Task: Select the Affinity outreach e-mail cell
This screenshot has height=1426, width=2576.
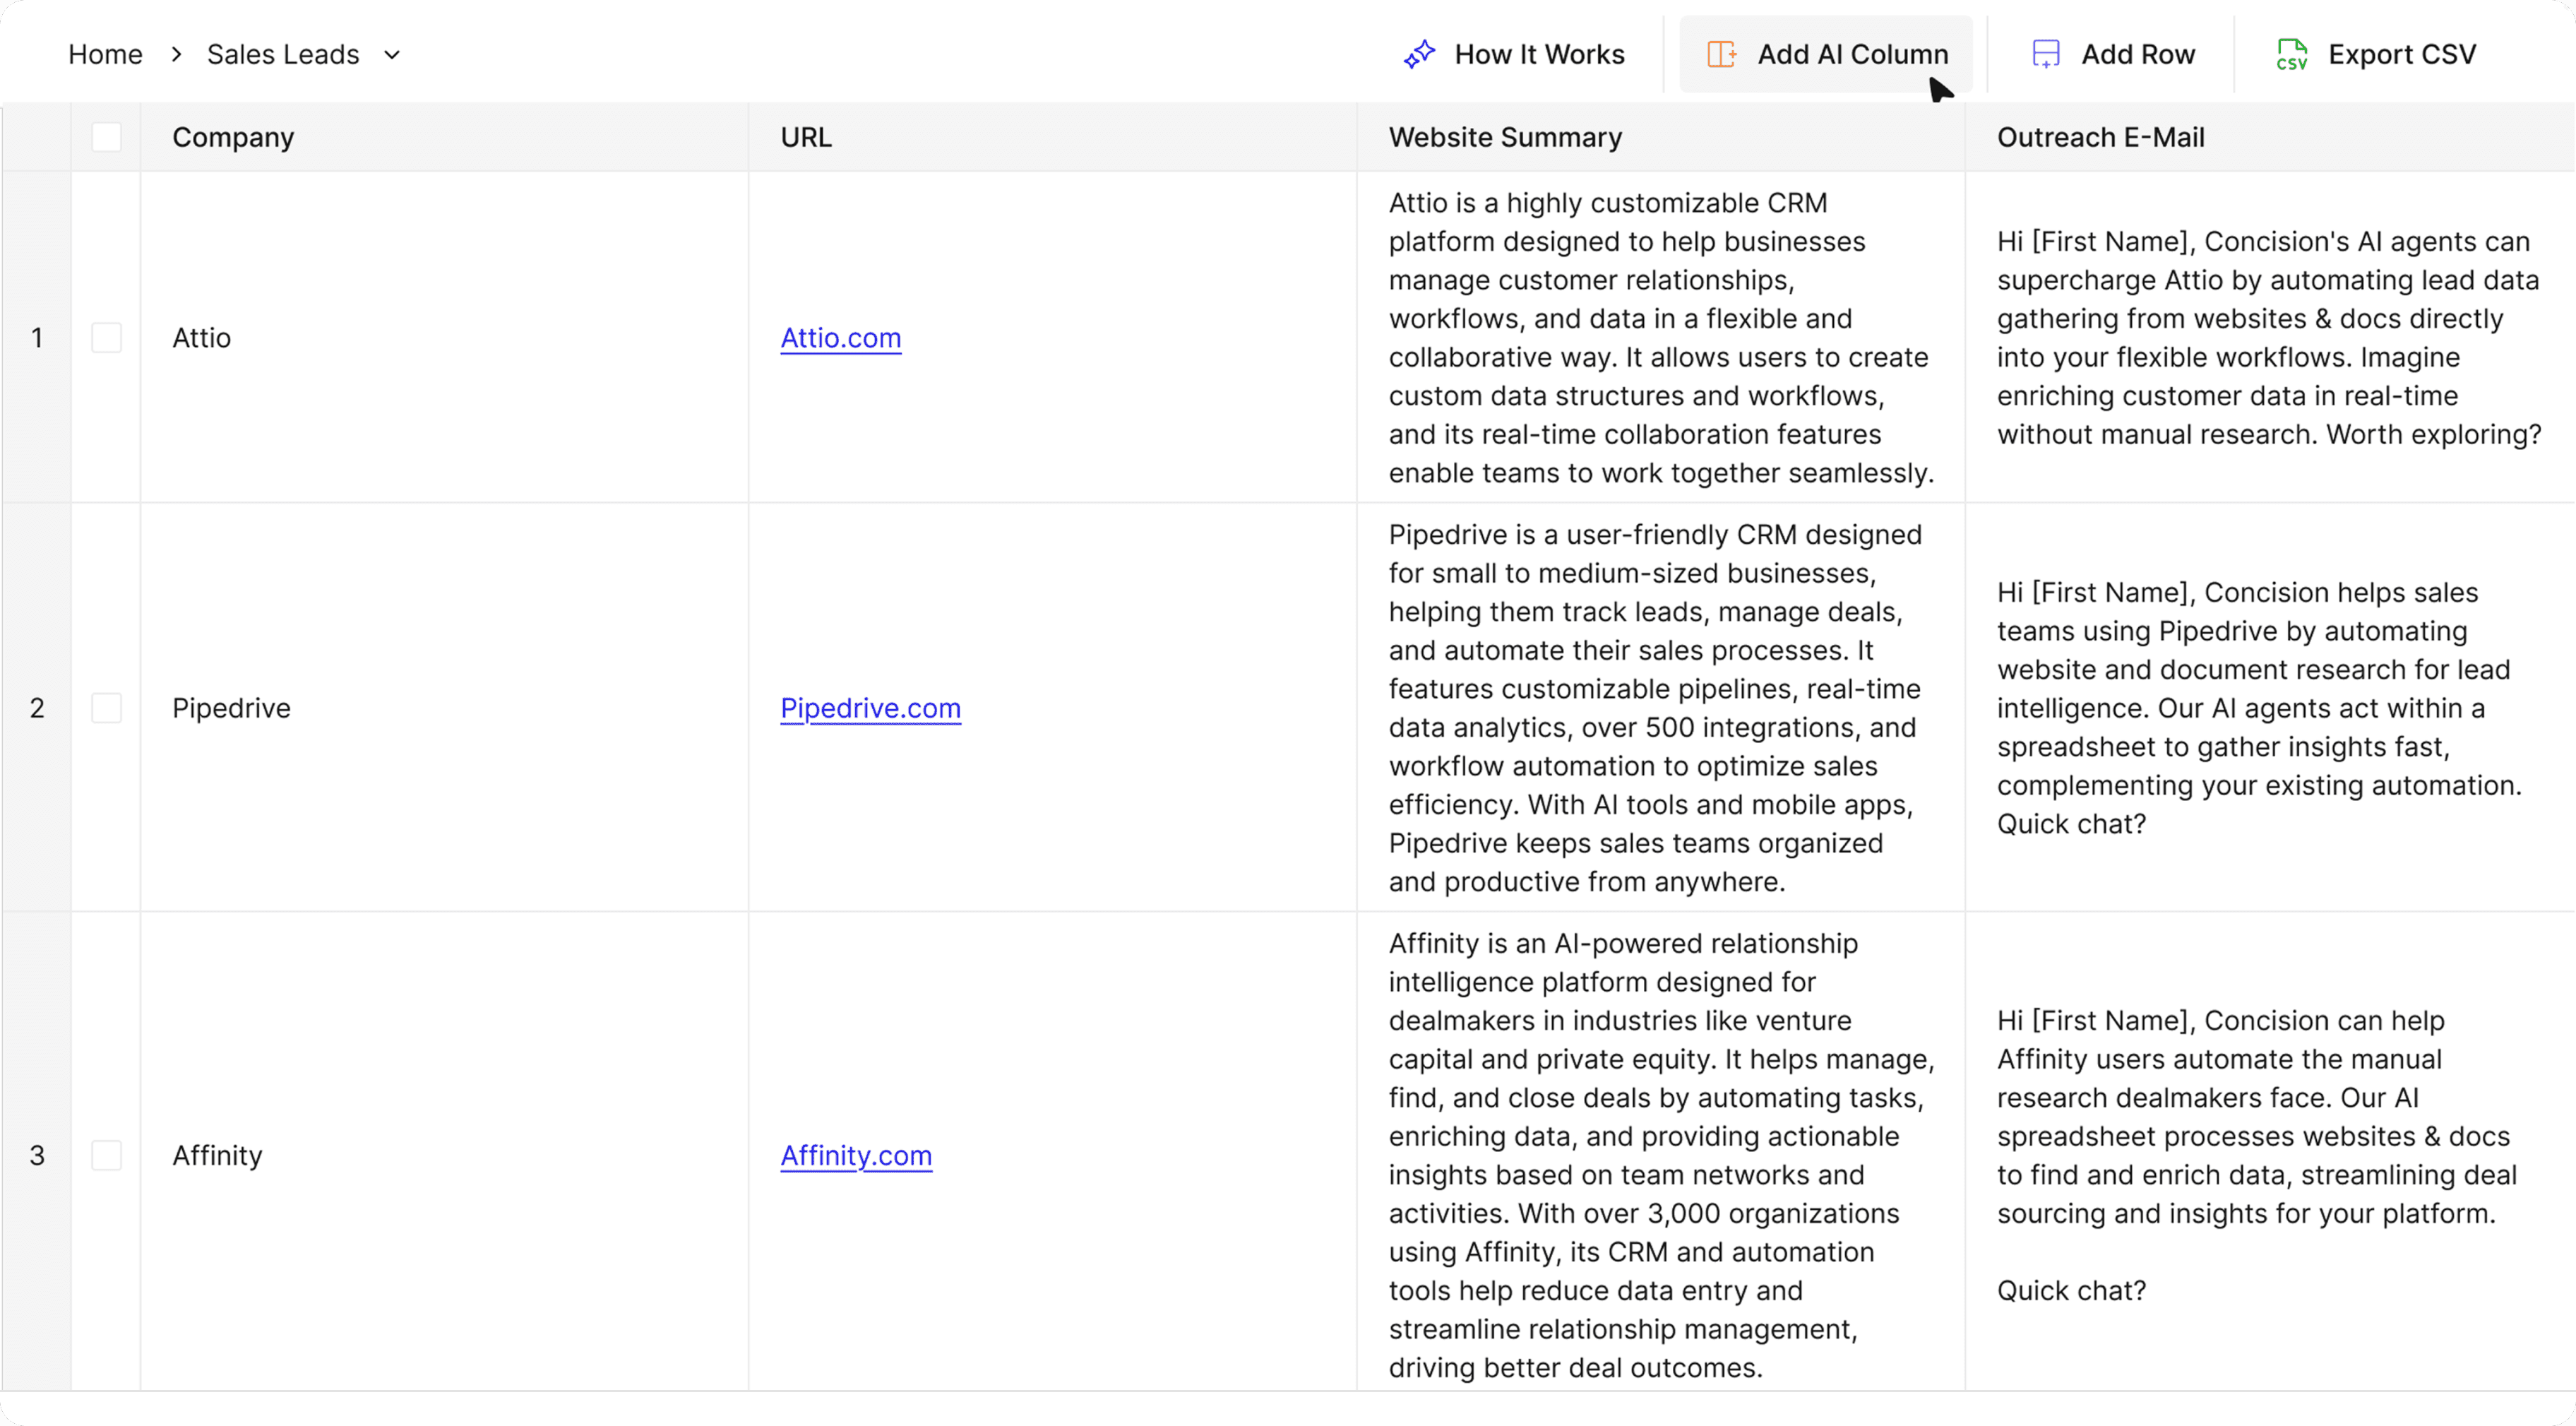Action: click(x=2270, y=1151)
